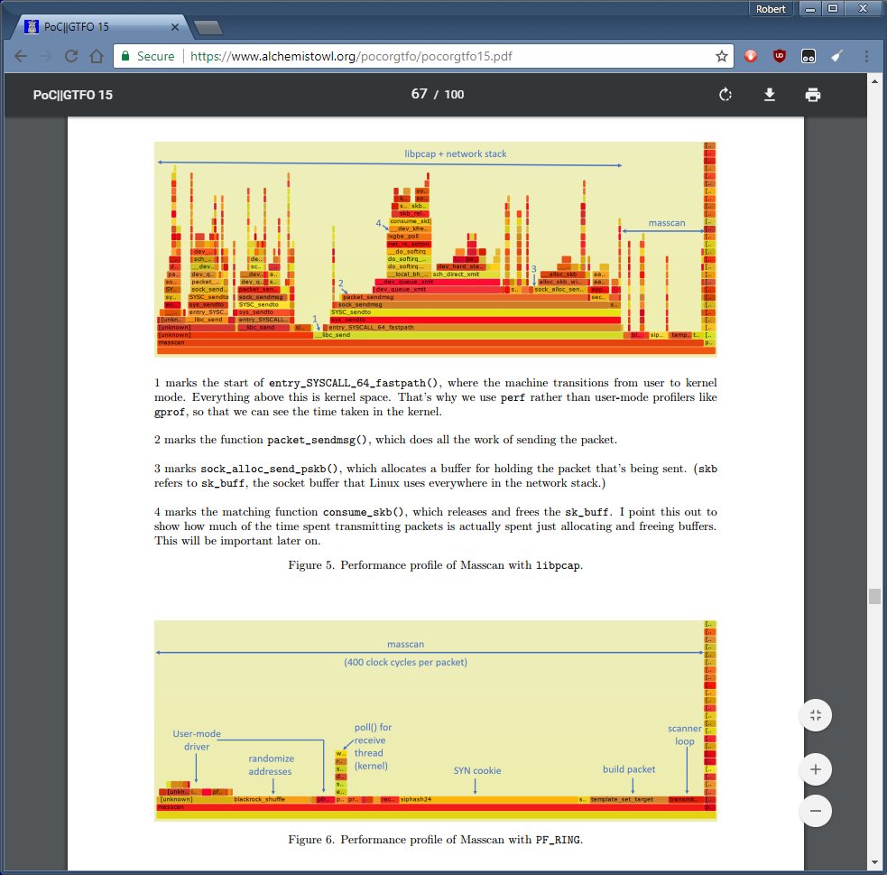887x875 pixels.
Task: Open a new tab
Action: click(208, 27)
